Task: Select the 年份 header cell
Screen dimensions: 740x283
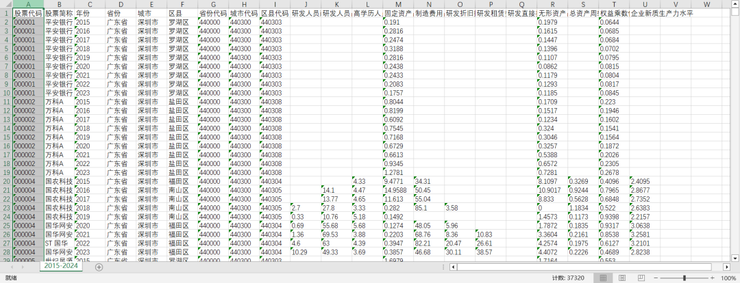Action: click(x=90, y=13)
